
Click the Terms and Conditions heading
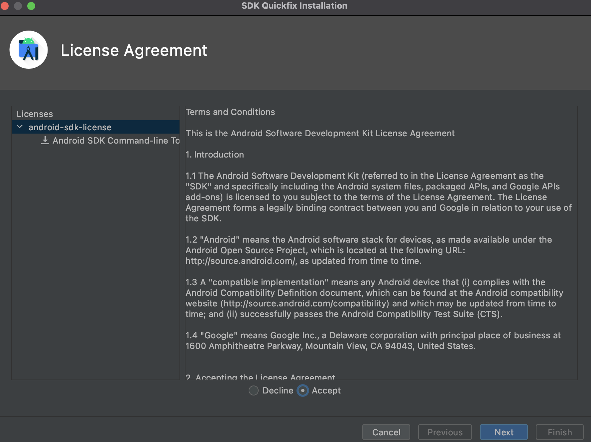(230, 112)
